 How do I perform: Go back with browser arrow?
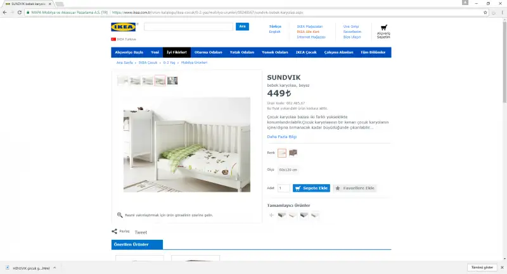click(5, 12)
